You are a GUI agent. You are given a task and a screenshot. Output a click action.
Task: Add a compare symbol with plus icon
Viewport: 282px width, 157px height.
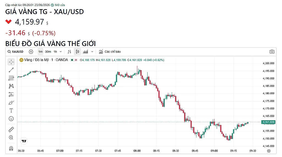pos(31,52)
